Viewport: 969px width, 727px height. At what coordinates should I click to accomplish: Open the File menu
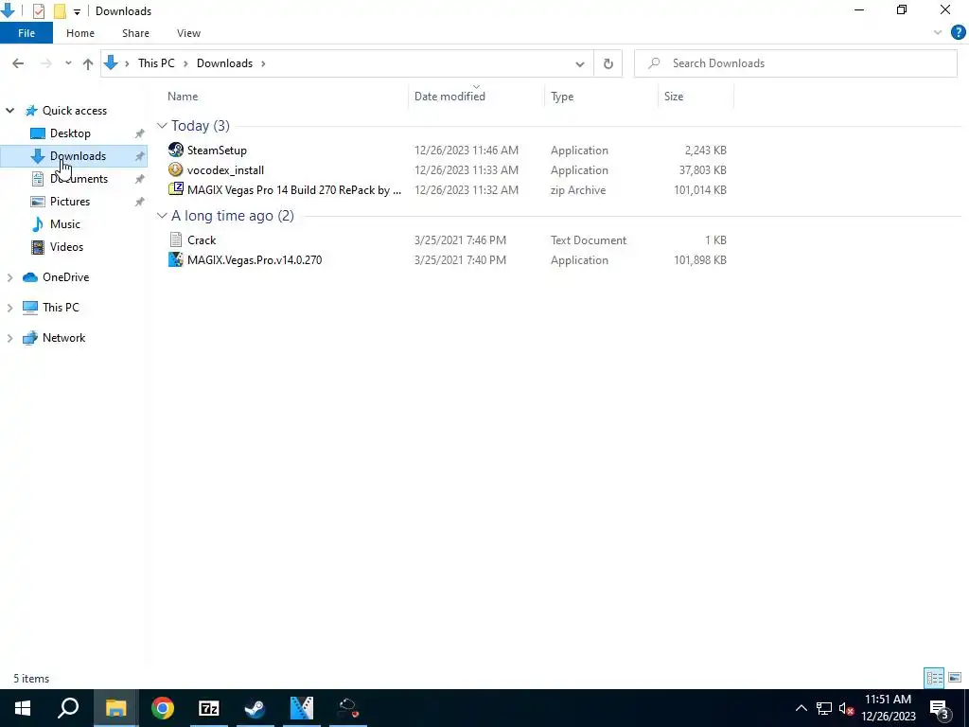(26, 33)
